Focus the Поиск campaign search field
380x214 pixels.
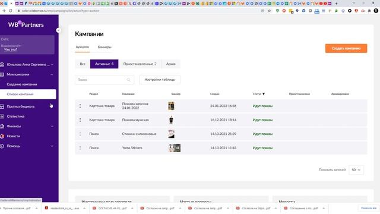coord(104,80)
